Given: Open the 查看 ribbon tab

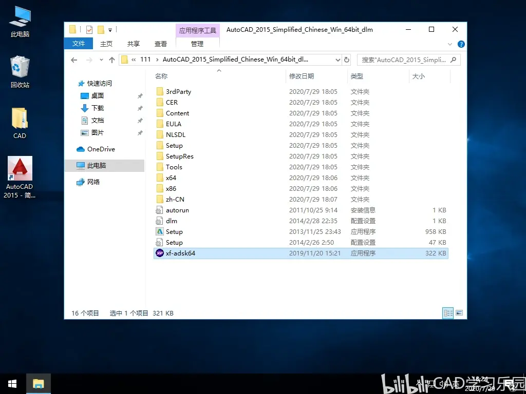Looking at the screenshot, I should pos(161,44).
